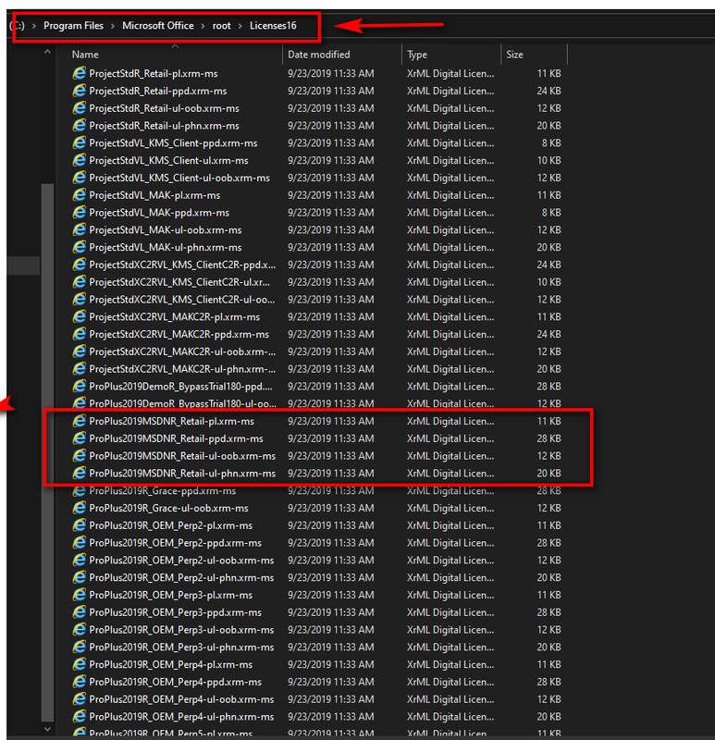Click the icon of ProjectStdR_Retail-pl.xrm-ms
The width and height of the screenshot is (715, 740).
pyautogui.click(x=80, y=73)
